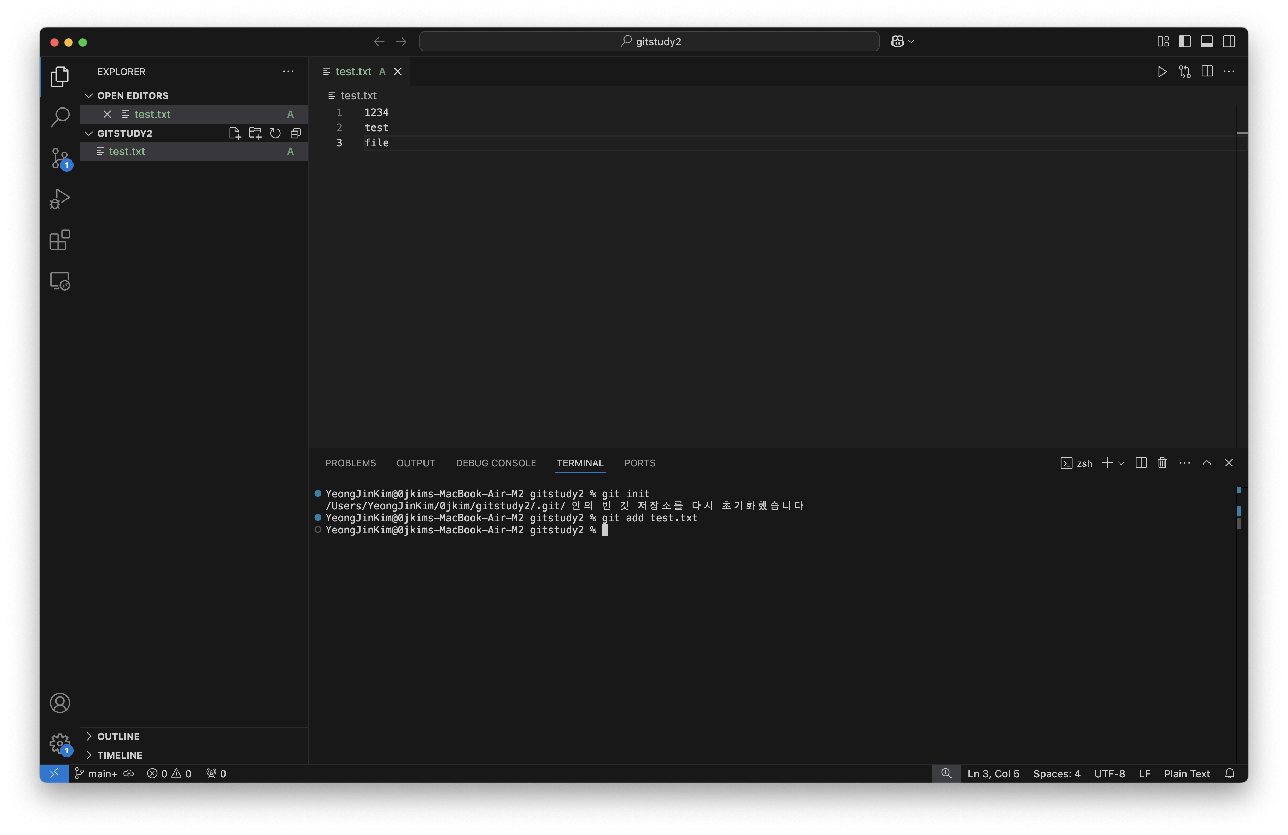Open notifications bell in status bar

(1230, 774)
